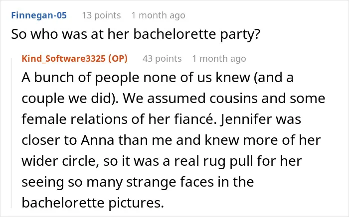349x217 pixels.
Task: Click the 43 points score
Action: pyautogui.click(x=162, y=59)
